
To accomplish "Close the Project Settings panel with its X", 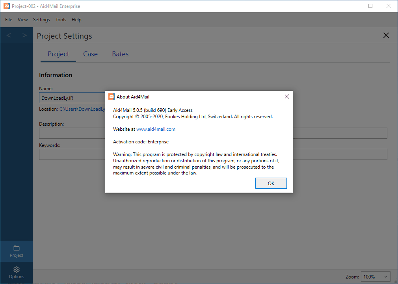I will click(x=386, y=35).
